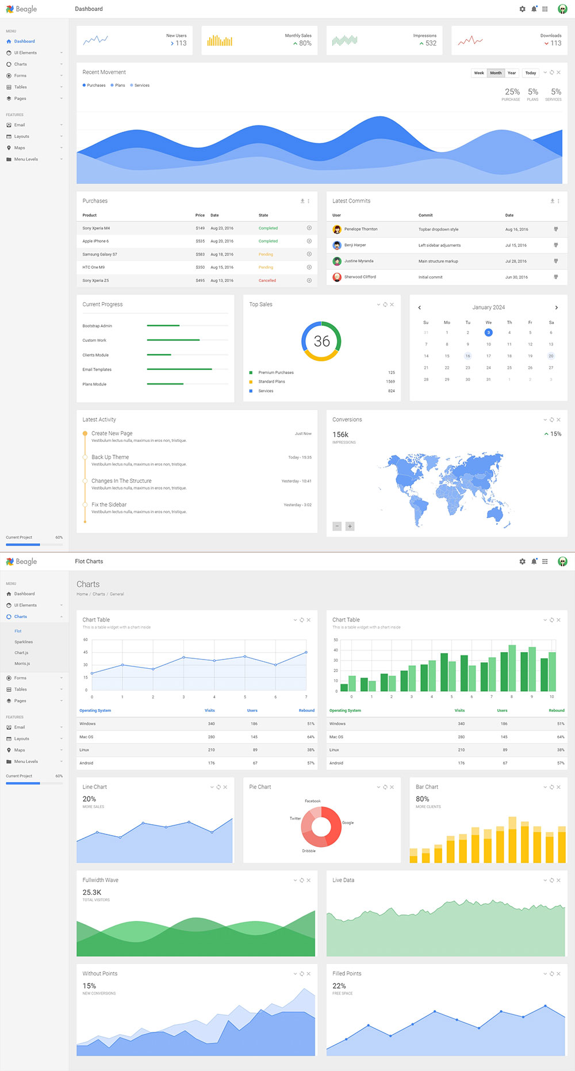Click comment icon in Penelope Thornton's commit row
The width and height of the screenshot is (575, 1071).
(555, 229)
